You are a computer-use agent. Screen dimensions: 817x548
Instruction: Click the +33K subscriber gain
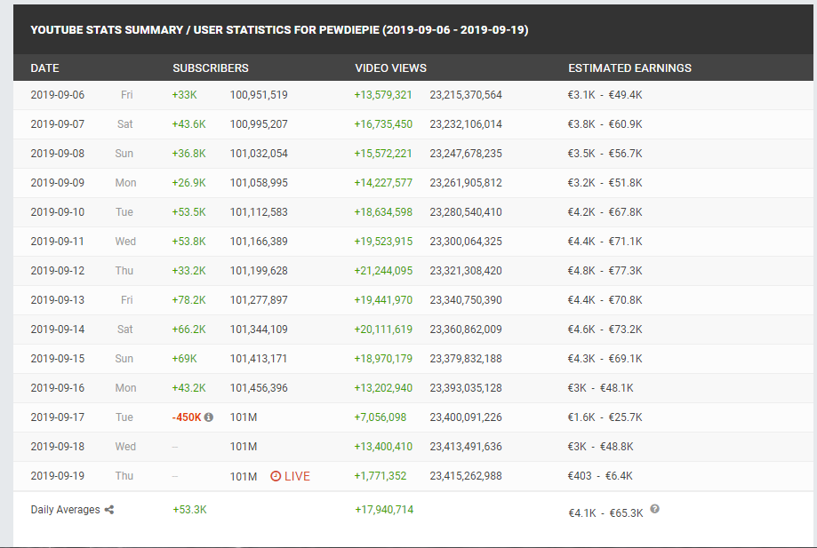184,95
